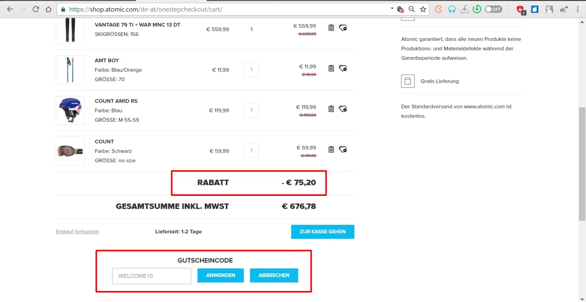This screenshot has width=586, height=302.
Task: Click struck-through price € 199,99
Action: 308,115
